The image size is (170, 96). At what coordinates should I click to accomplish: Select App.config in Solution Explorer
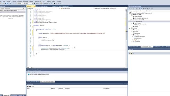pos(137,33)
